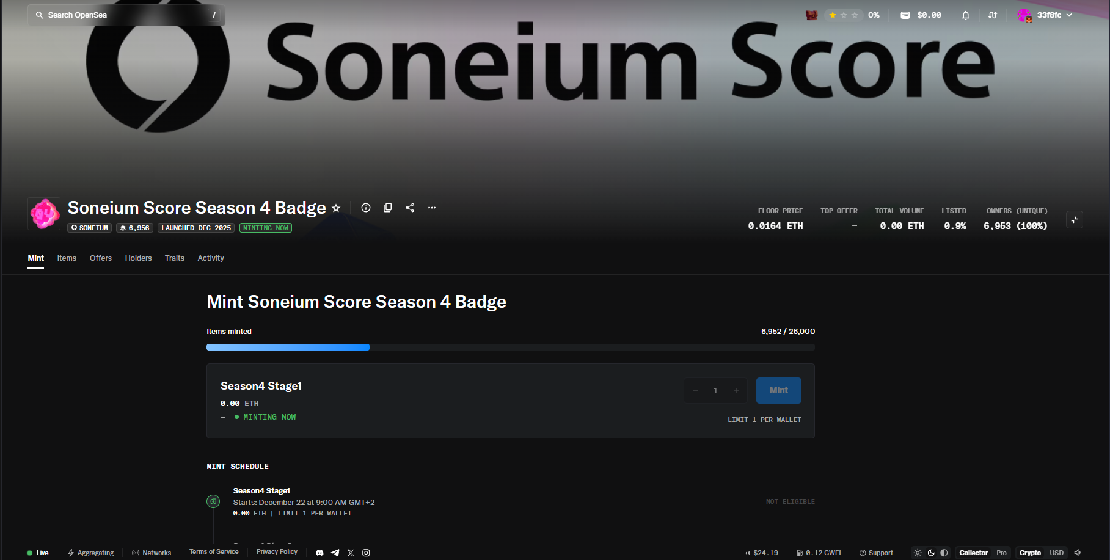This screenshot has height=560, width=1110.
Task: Open the collection info icon
Action: (x=366, y=208)
